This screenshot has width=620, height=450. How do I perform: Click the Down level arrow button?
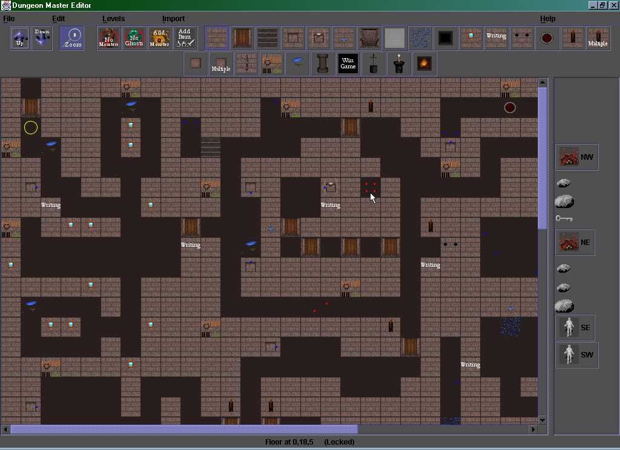[42, 38]
